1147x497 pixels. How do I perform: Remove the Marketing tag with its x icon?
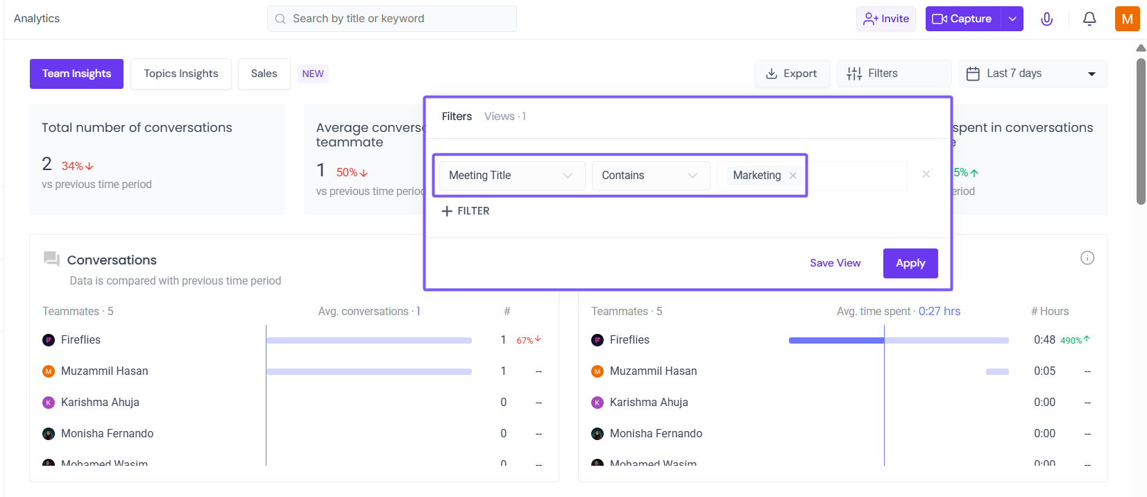tap(793, 176)
